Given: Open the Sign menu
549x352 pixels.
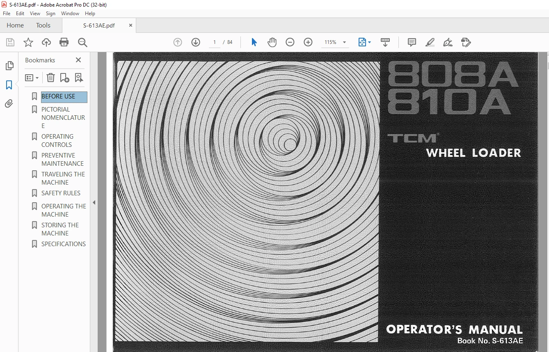Looking at the screenshot, I should coord(50,14).
